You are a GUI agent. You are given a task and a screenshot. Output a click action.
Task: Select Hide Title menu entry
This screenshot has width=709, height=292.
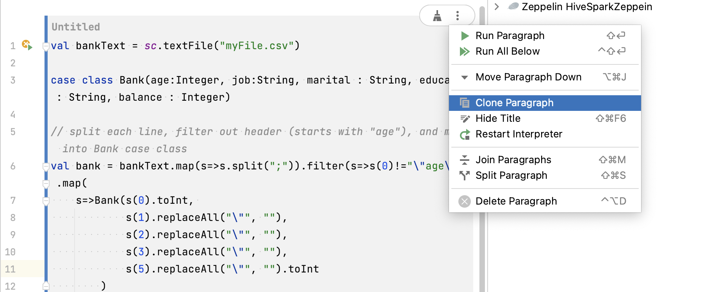pos(545,118)
